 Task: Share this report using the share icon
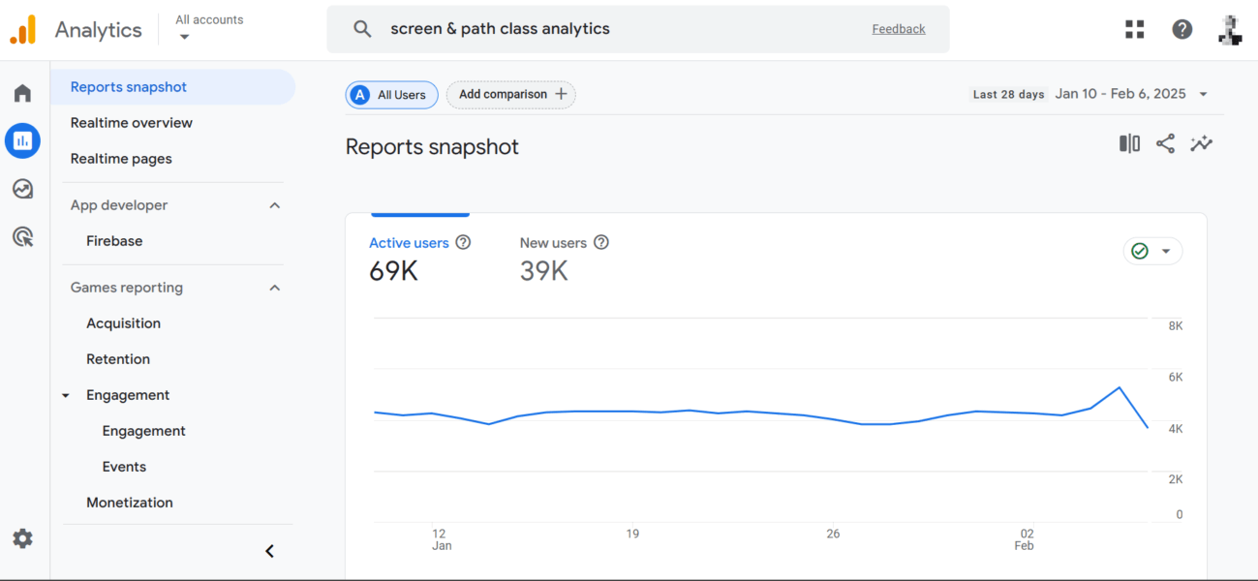click(x=1165, y=143)
